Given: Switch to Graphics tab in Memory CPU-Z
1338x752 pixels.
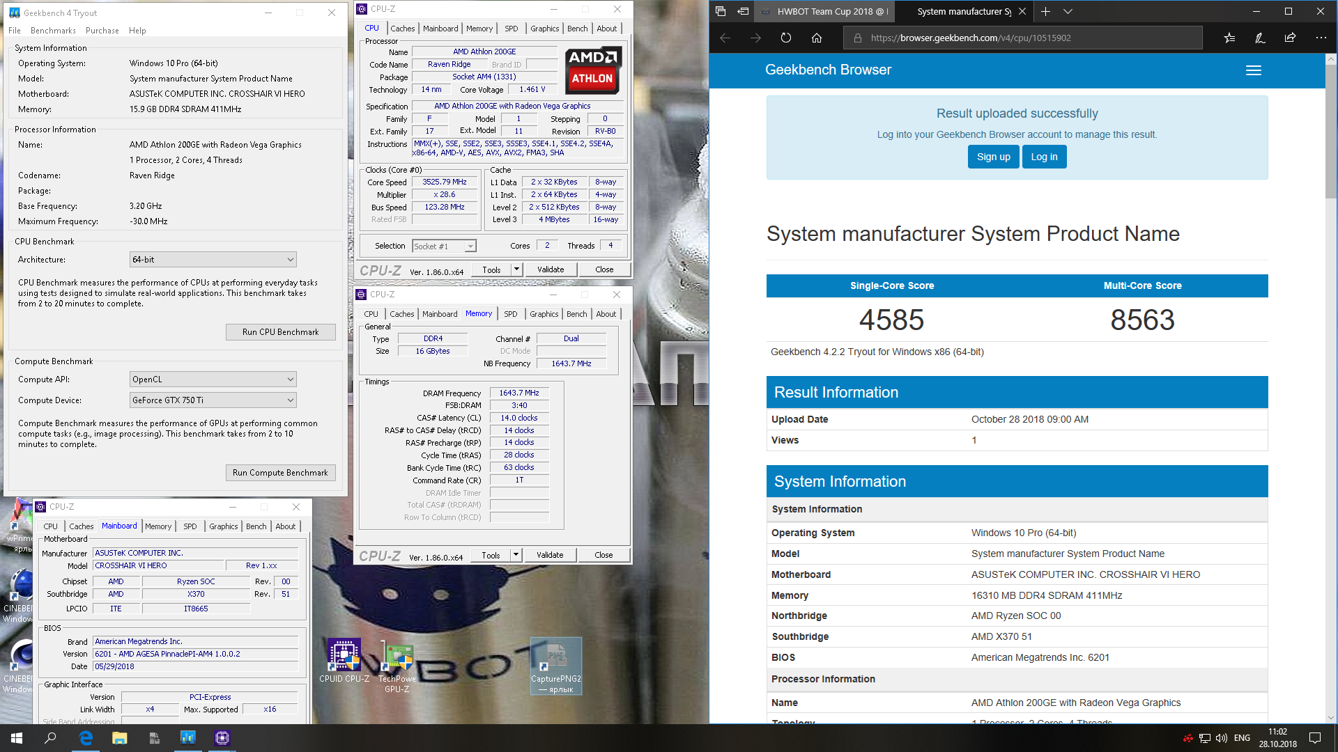Looking at the screenshot, I should click(x=544, y=314).
